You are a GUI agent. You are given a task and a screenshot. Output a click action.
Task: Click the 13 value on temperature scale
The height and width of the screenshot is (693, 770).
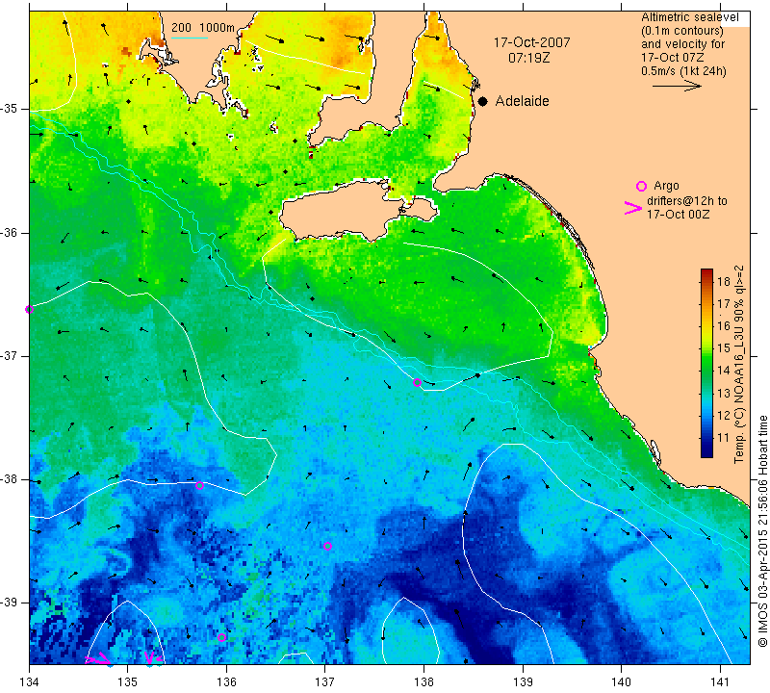coord(724,393)
